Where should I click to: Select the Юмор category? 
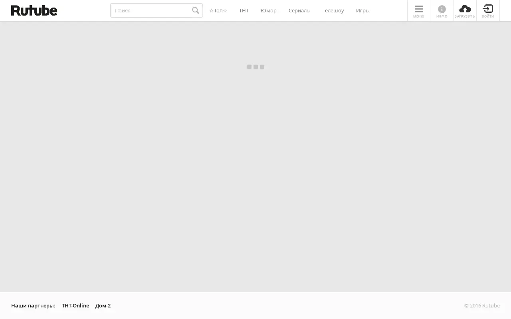pyautogui.click(x=269, y=10)
